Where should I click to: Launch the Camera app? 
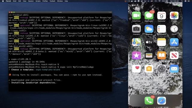136,29
